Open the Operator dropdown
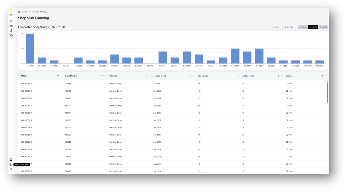 pos(277,27)
